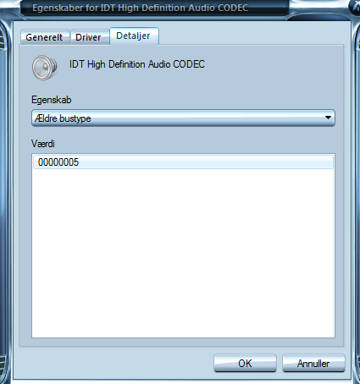
Task: Click the Ældre bustype text in the dropdown
Action: coord(63,118)
